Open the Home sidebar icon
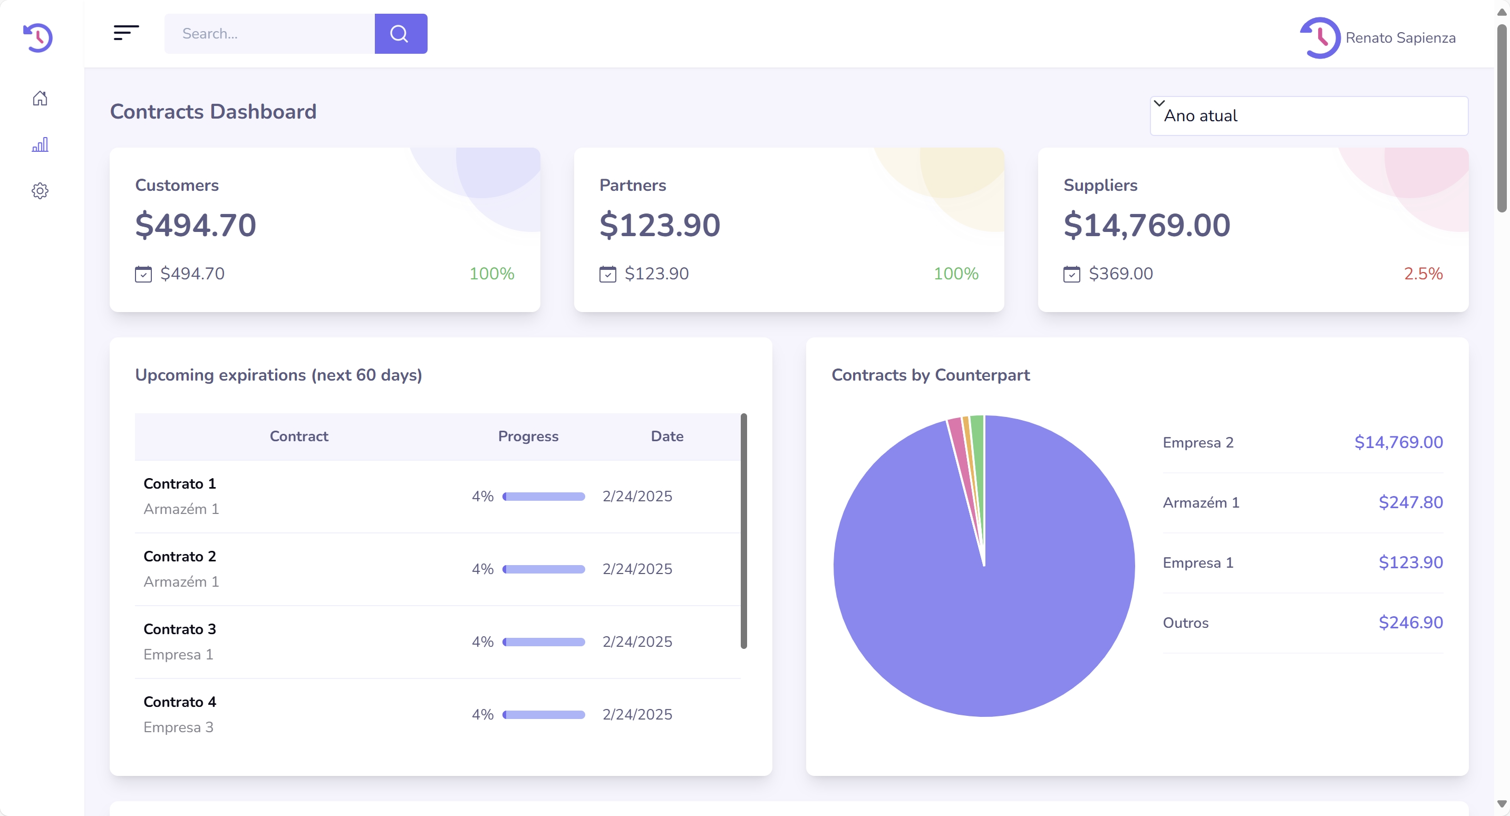 pos(40,98)
